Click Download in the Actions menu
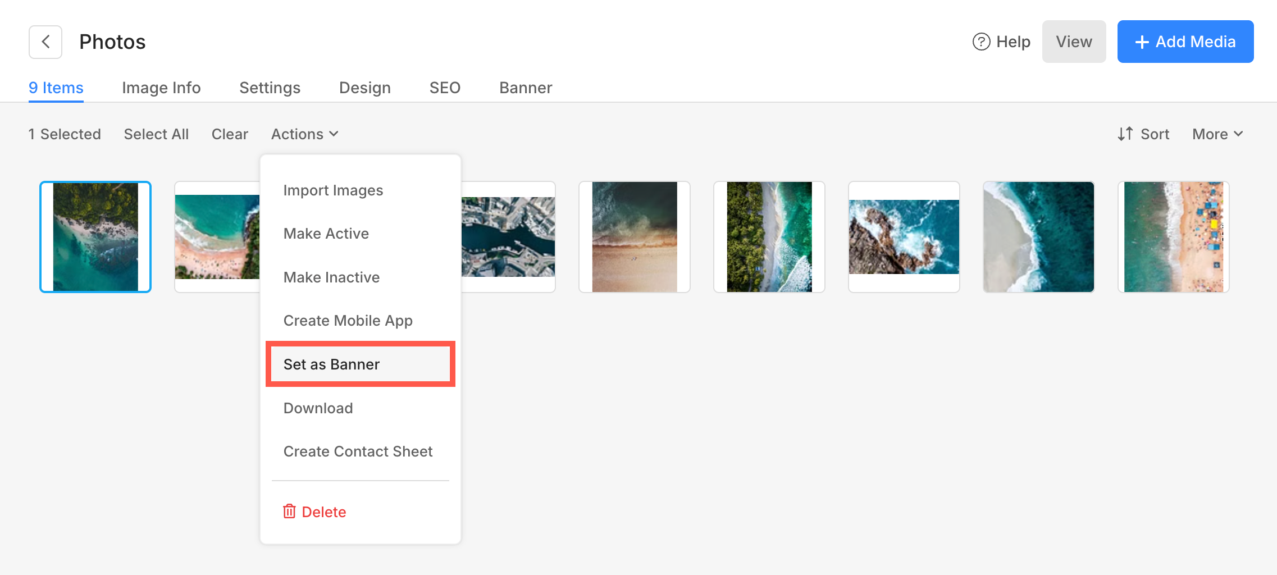Viewport: 1277px width, 575px height. tap(318, 408)
